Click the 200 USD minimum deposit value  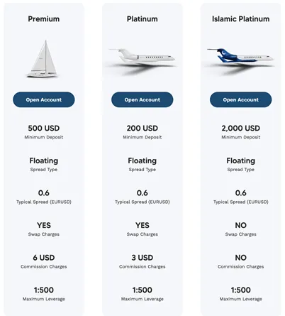[x=142, y=129]
